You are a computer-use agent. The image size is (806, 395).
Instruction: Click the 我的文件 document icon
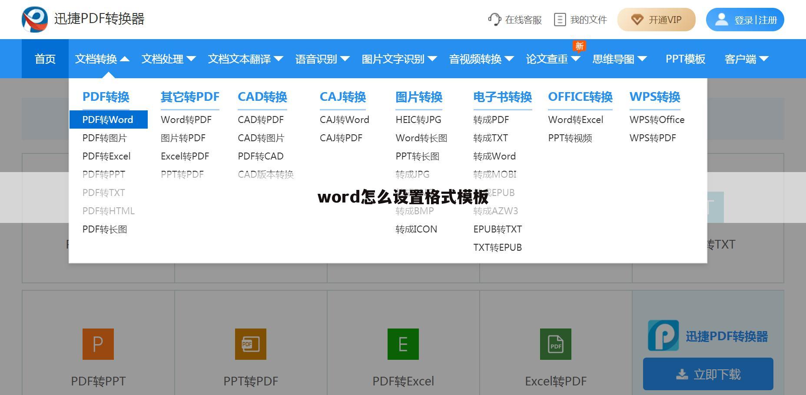(560, 20)
